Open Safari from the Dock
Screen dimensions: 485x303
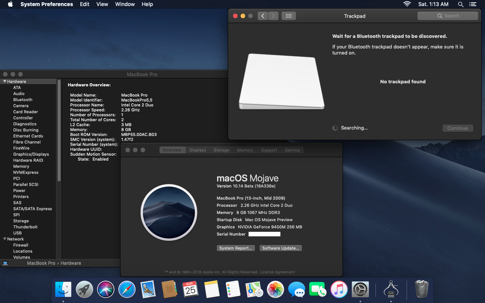click(x=127, y=290)
